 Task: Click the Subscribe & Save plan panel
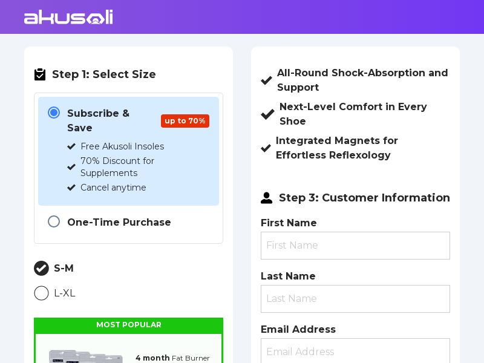pyautogui.click(x=128, y=151)
